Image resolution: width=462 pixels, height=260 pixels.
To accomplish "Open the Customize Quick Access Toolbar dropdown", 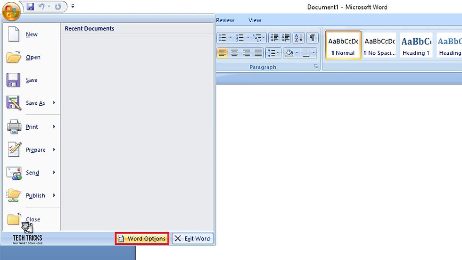I will [73, 6].
